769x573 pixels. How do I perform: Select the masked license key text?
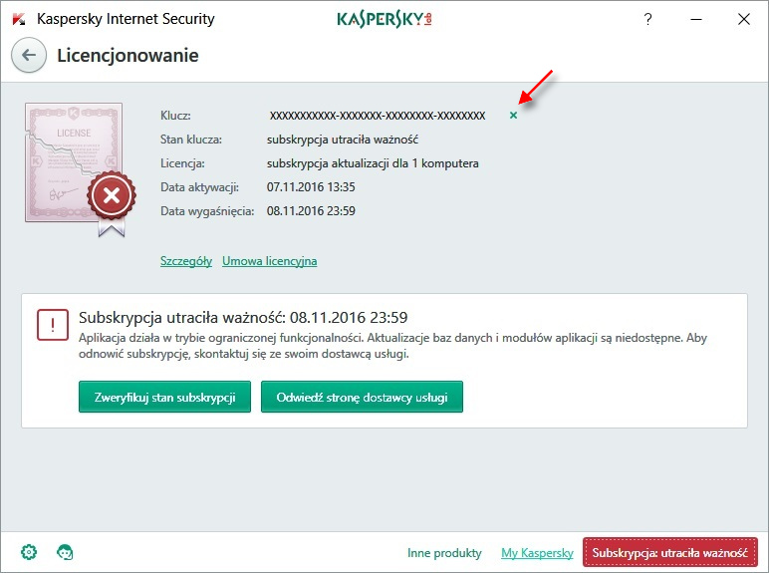point(378,116)
